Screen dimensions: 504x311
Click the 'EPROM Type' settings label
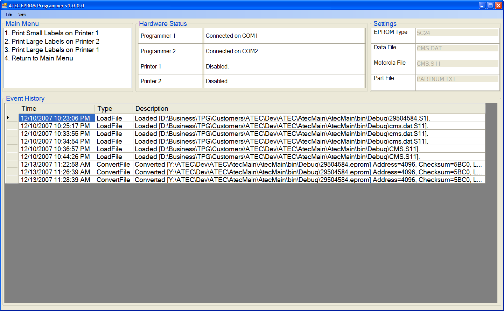pyautogui.click(x=391, y=32)
